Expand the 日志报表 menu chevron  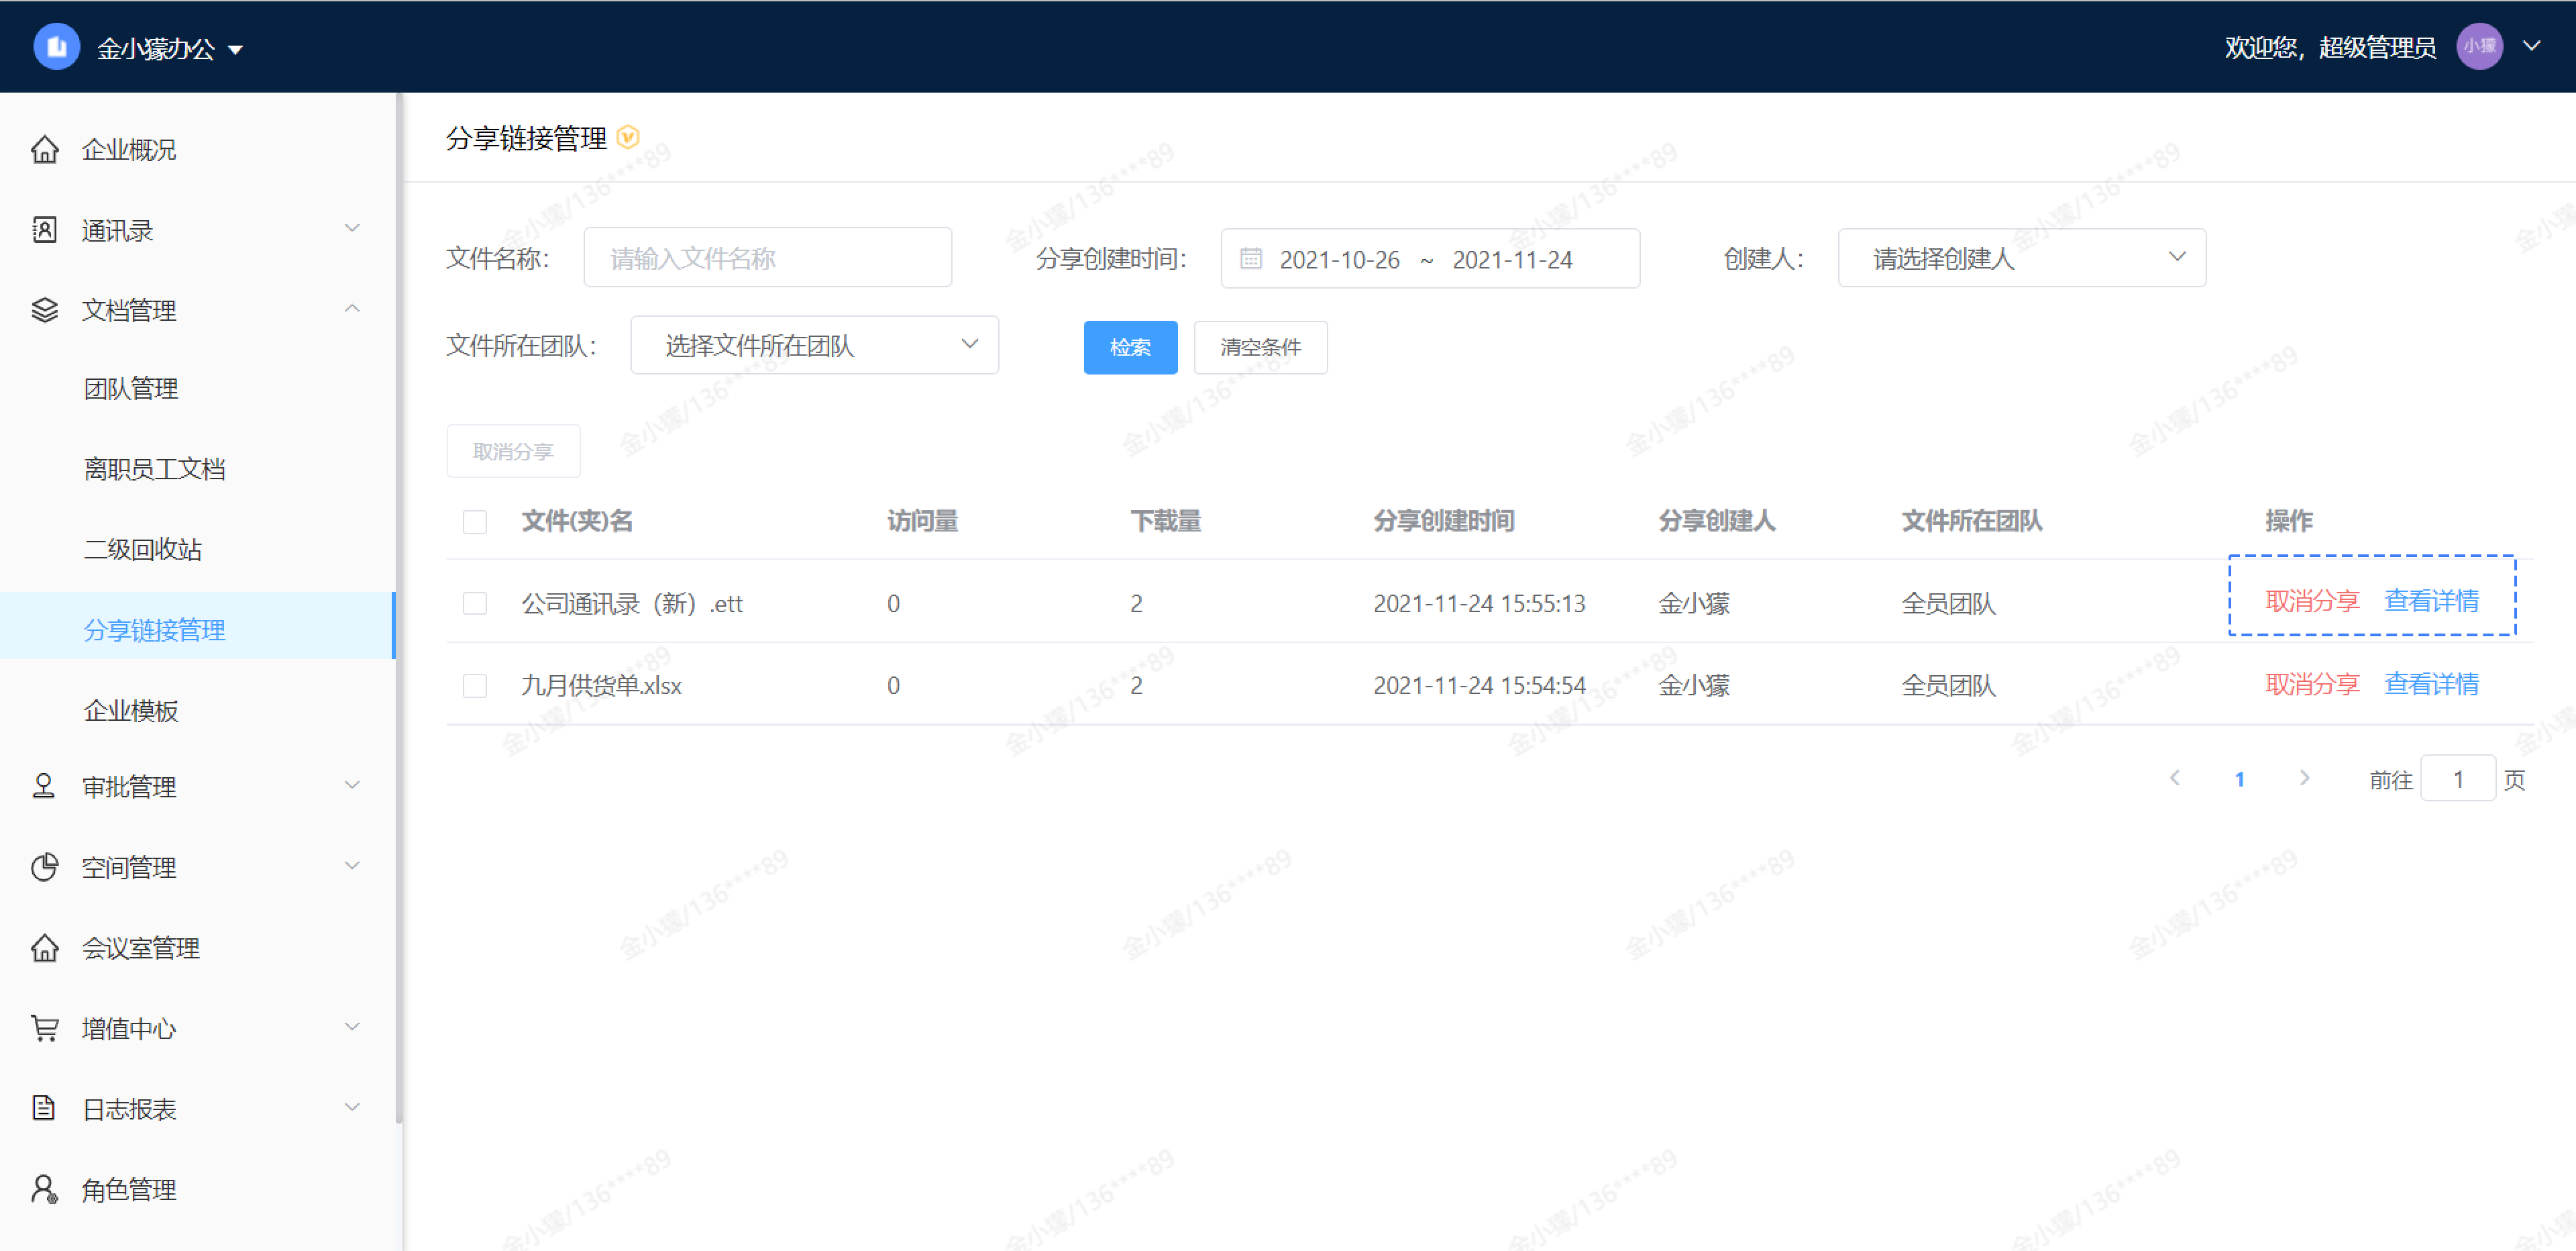click(x=352, y=1107)
